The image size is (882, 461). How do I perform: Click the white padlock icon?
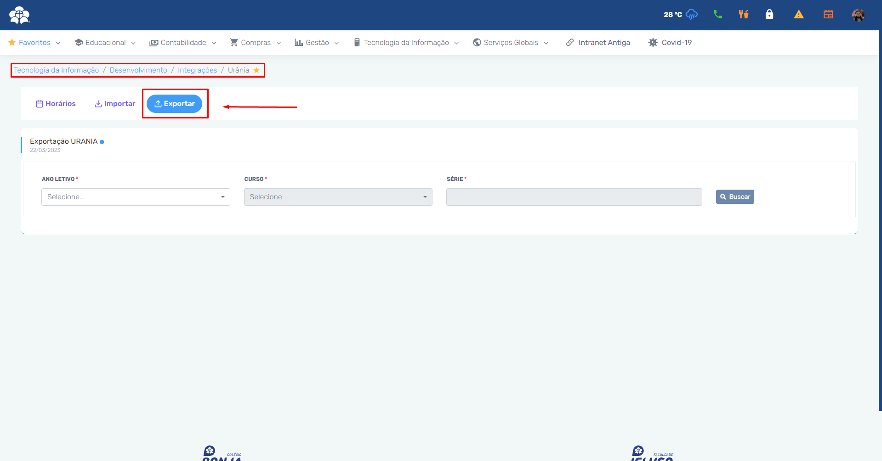click(x=769, y=15)
